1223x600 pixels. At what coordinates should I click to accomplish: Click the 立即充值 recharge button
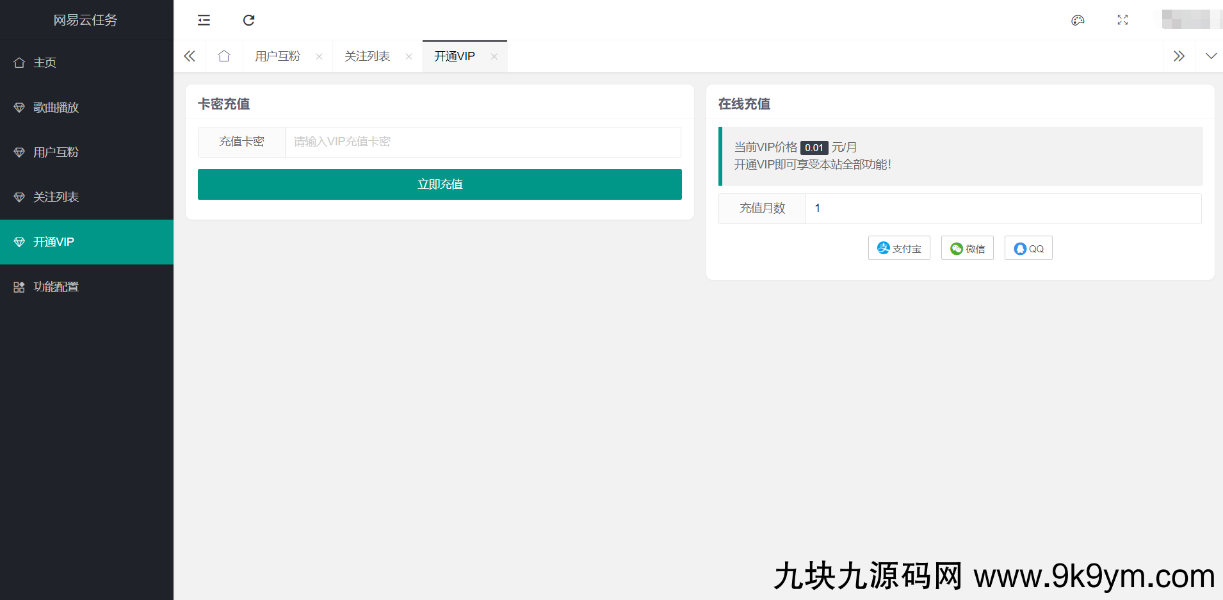coord(439,184)
